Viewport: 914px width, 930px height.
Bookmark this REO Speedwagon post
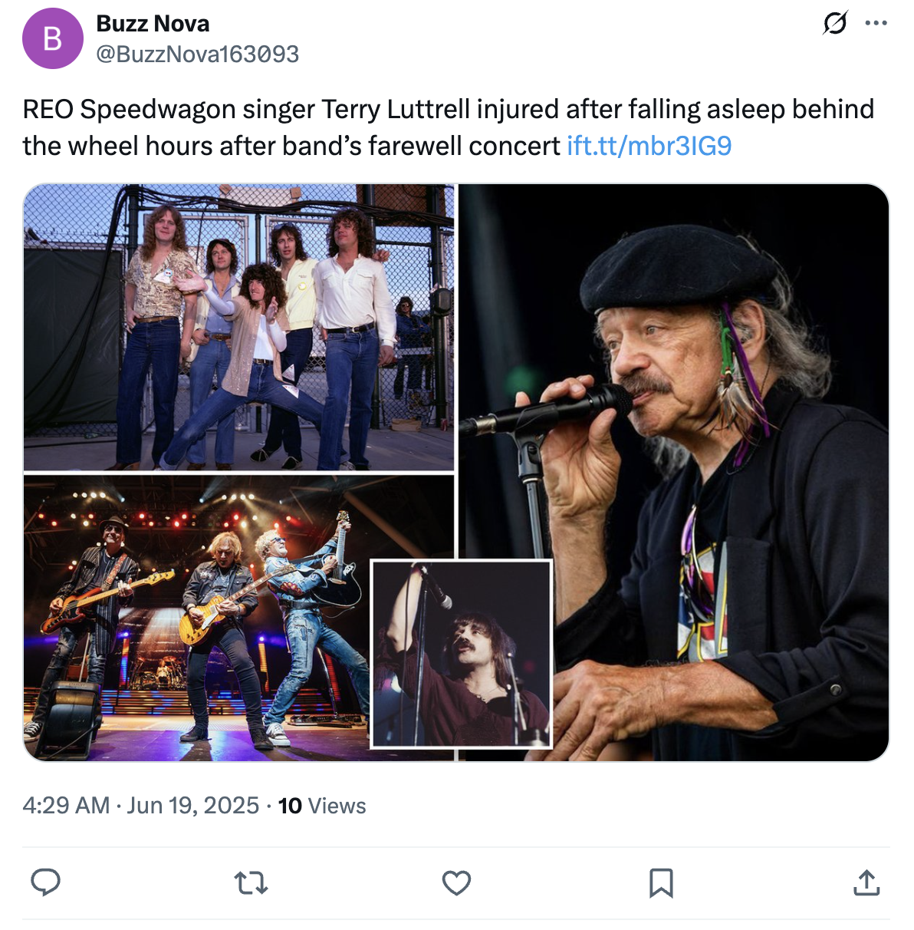click(x=661, y=883)
